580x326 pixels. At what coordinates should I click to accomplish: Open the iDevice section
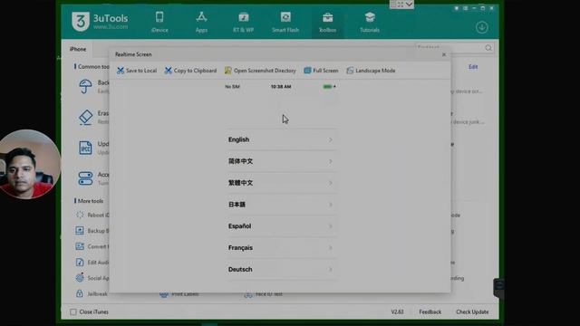click(x=159, y=22)
